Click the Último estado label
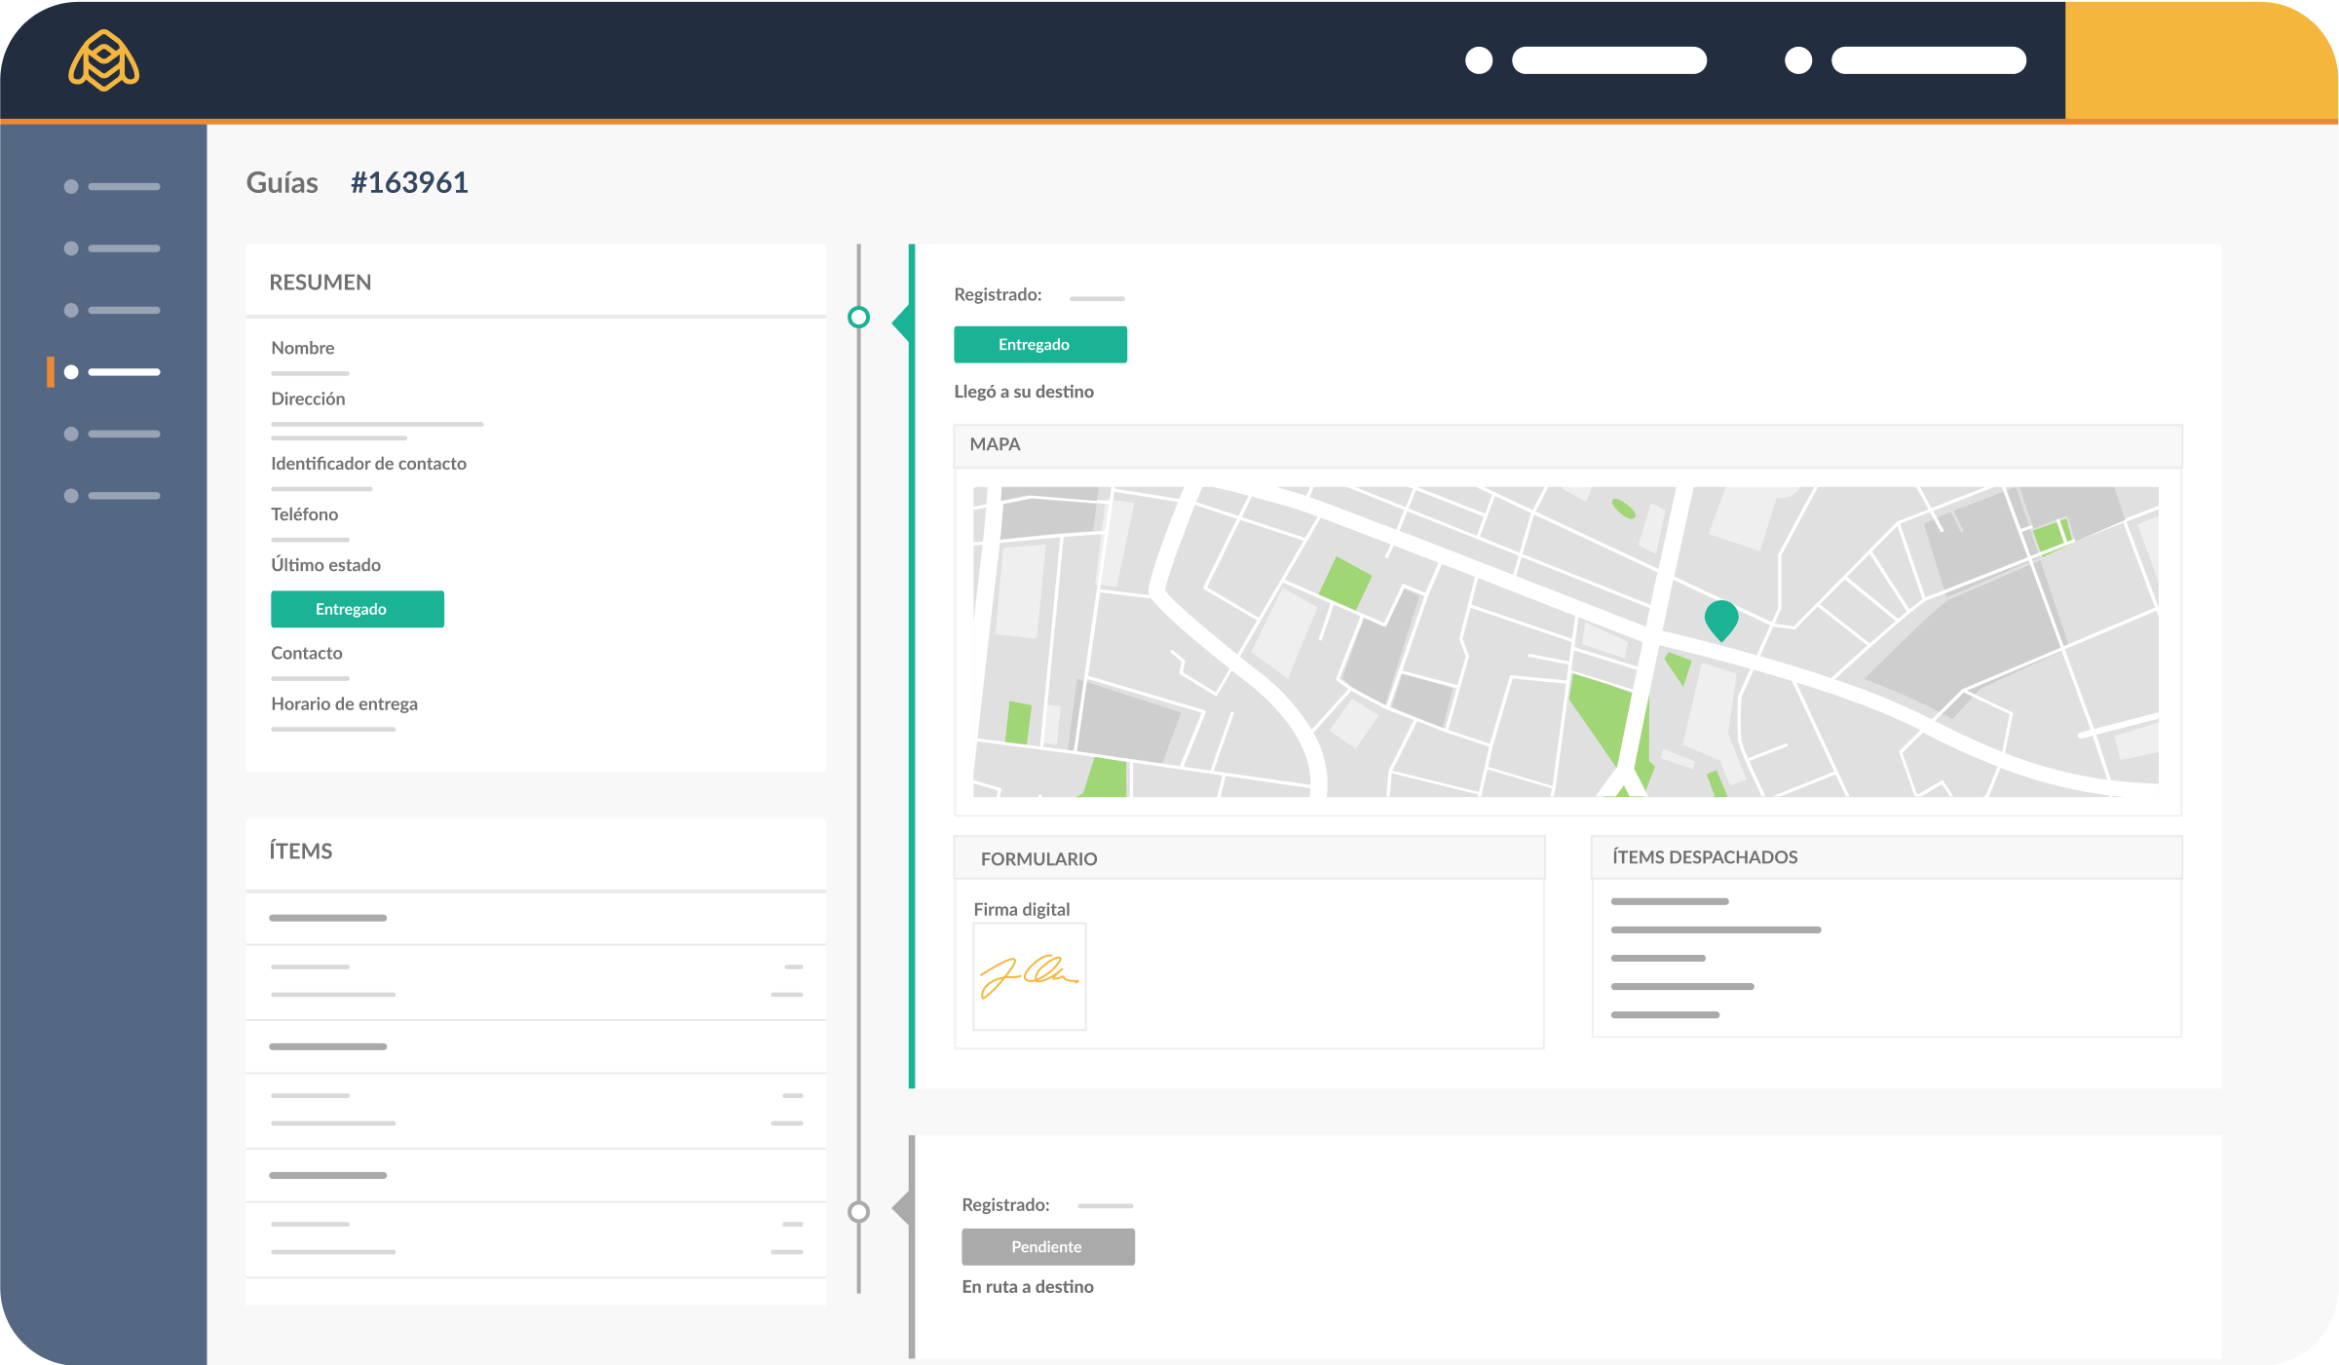This screenshot has height=1365, width=2339. coord(326,565)
